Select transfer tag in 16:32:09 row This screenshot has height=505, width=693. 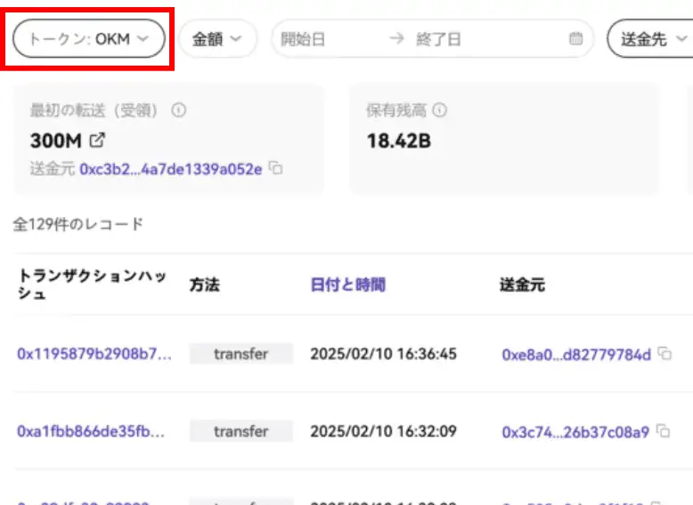(x=241, y=431)
